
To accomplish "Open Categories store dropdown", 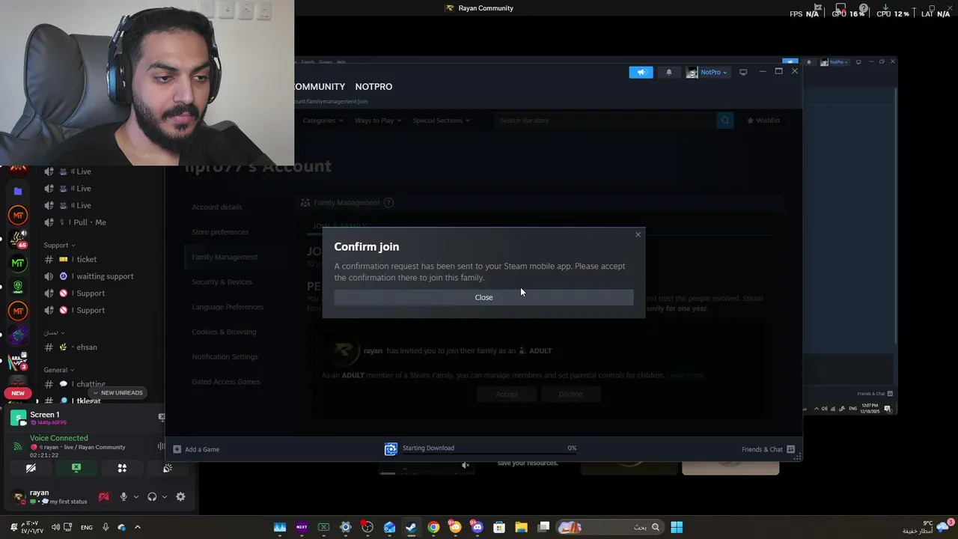I will [x=323, y=121].
